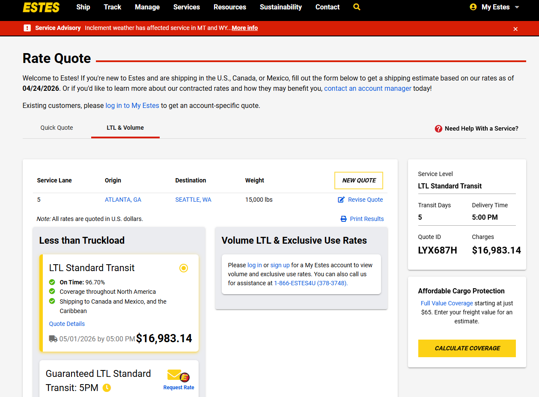This screenshot has width=539, height=397.
Task: Expand the My Estes dropdown arrow
Action: [517, 7]
